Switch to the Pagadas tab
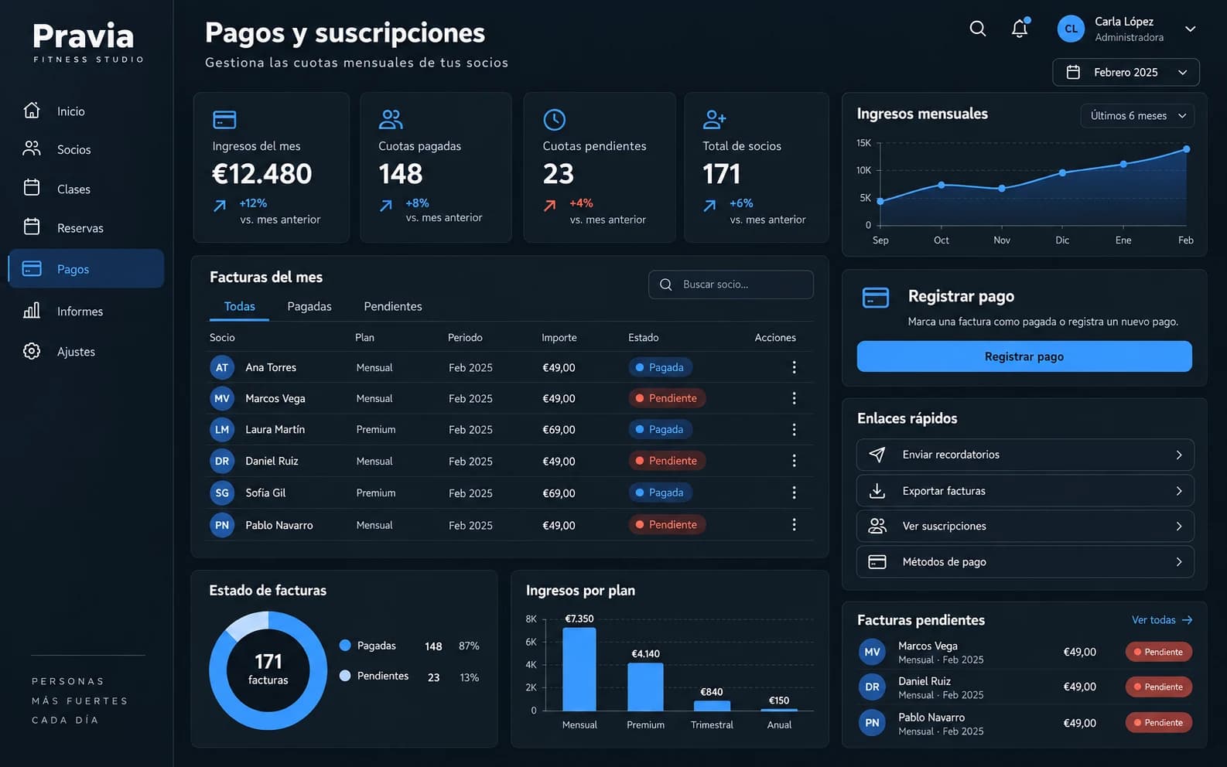The width and height of the screenshot is (1227, 767). click(x=309, y=306)
